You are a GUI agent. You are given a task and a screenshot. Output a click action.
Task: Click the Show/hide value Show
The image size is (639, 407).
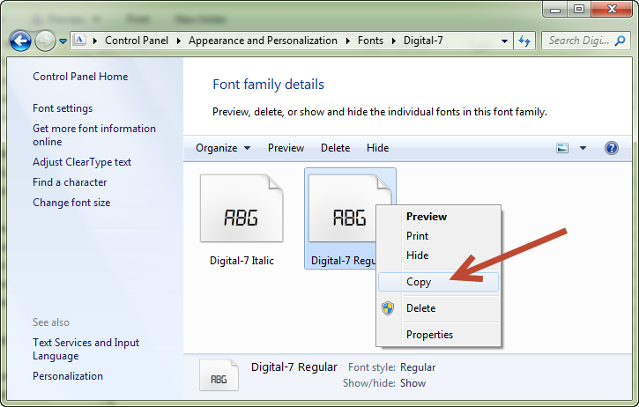412,383
